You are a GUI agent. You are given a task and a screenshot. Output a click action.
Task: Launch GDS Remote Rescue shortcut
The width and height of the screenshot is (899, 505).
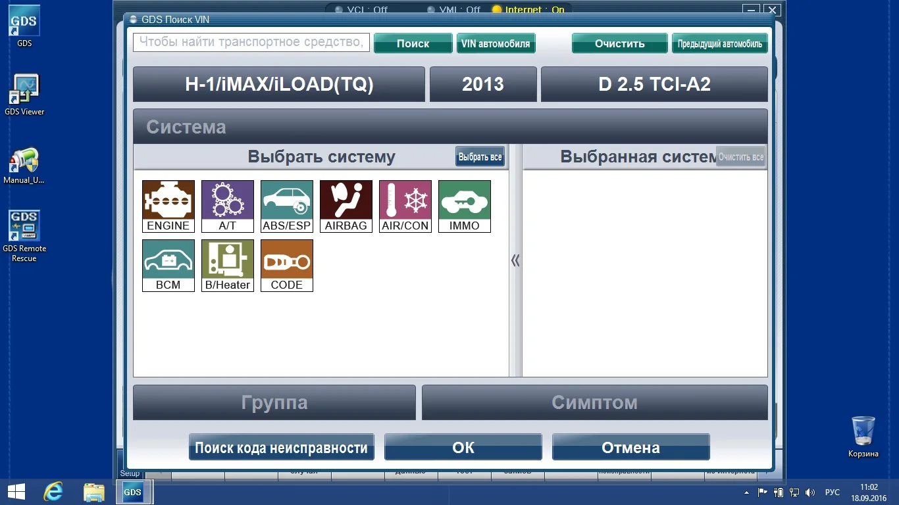pyautogui.click(x=24, y=237)
